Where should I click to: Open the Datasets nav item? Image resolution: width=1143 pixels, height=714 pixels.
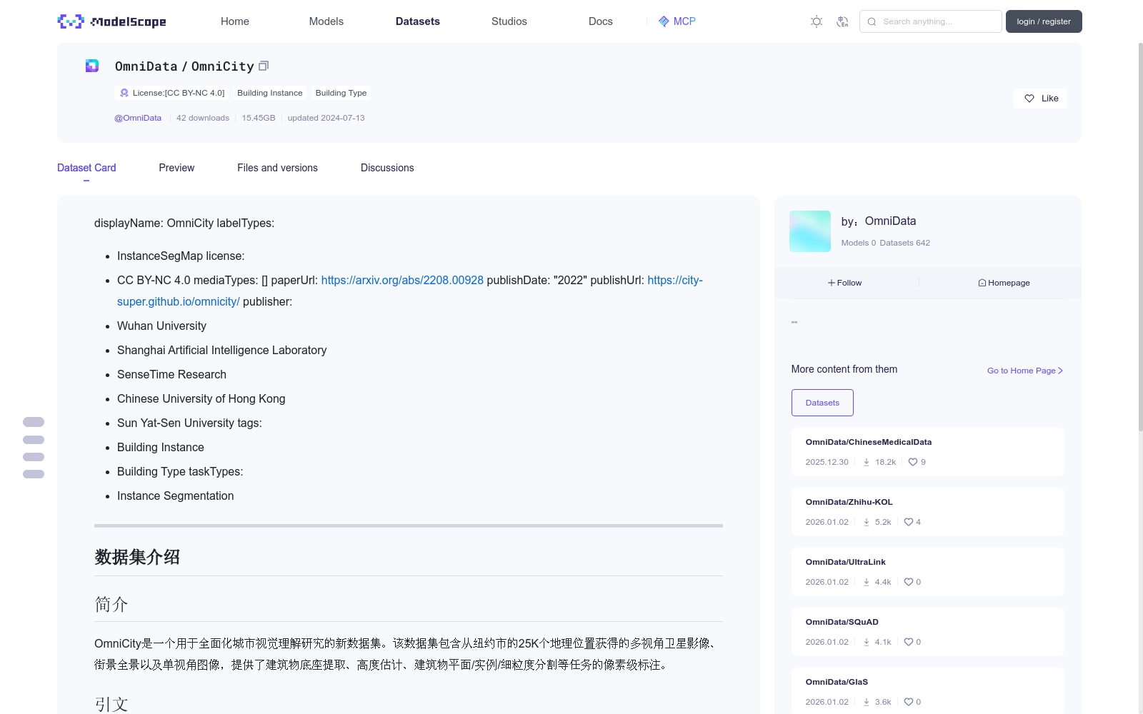click(418, 21)
